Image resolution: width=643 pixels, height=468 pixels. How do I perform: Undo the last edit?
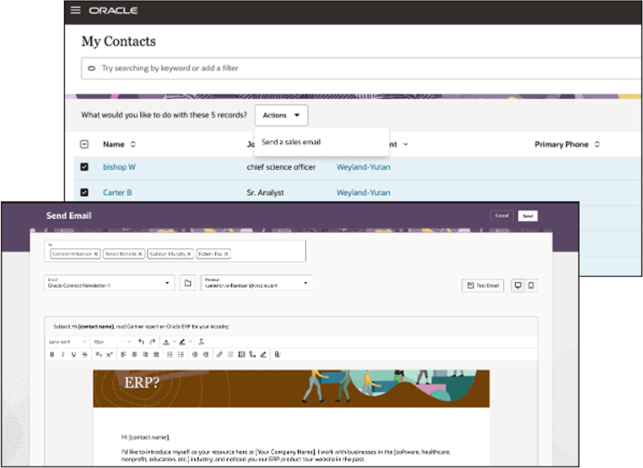pyautogui.click(x=141, y=342)
